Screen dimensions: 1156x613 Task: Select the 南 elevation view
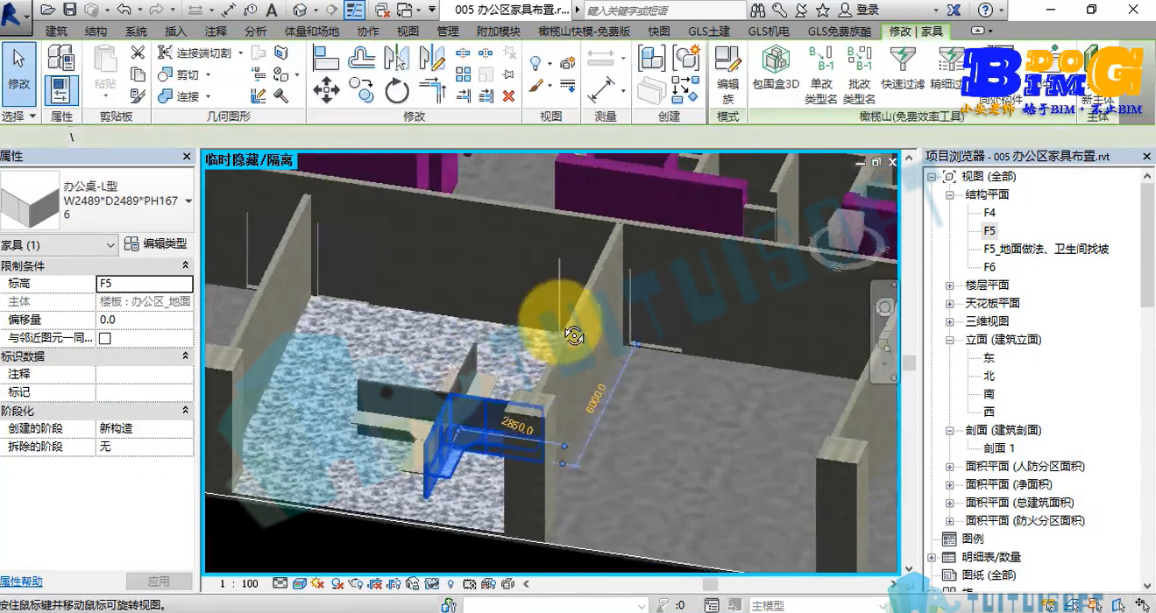tap(989, 394)
